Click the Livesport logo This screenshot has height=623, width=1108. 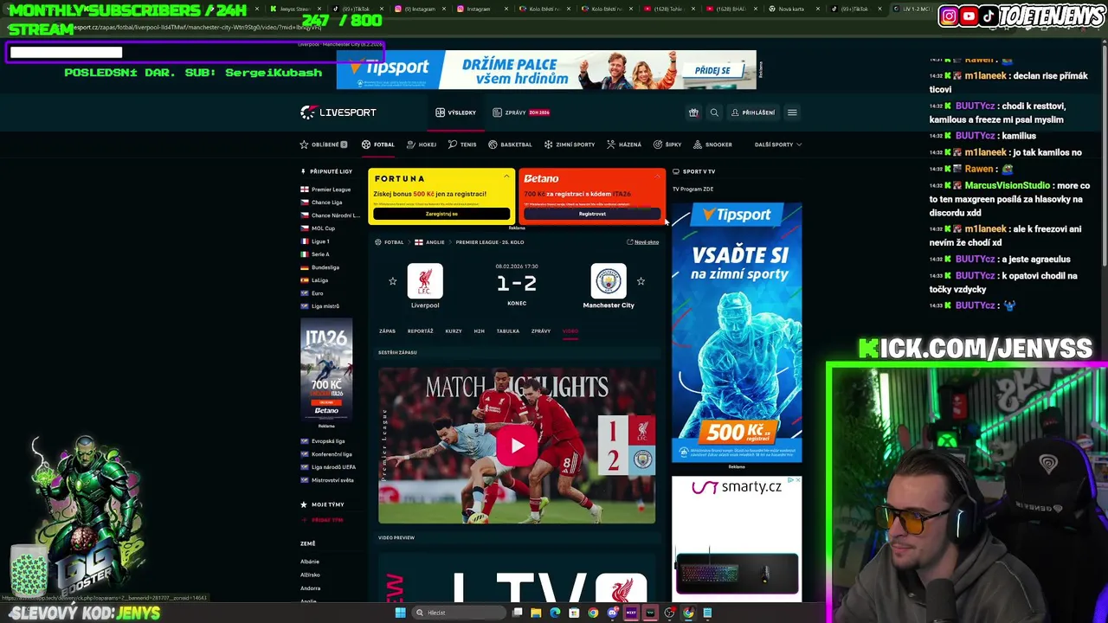(338, 112)
